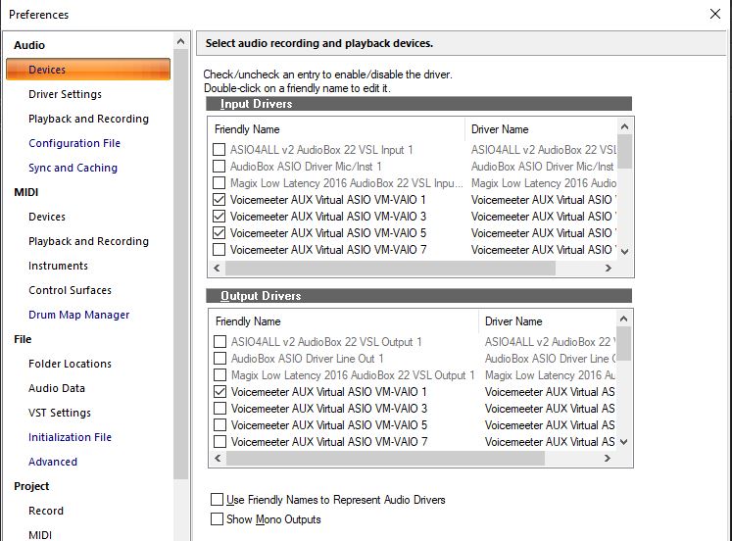Click Output Drivers horizontal scrollbar thumb
This screenshot has height=541, width=732.
(x=386, y=458)
